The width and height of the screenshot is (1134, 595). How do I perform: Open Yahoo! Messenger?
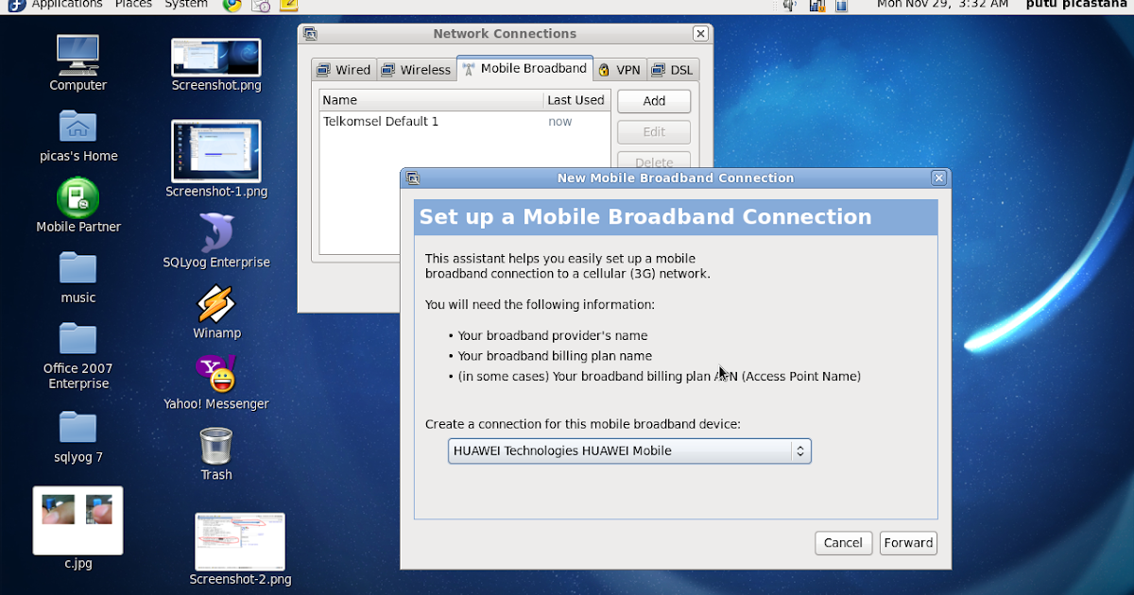[x=215, y=376]
